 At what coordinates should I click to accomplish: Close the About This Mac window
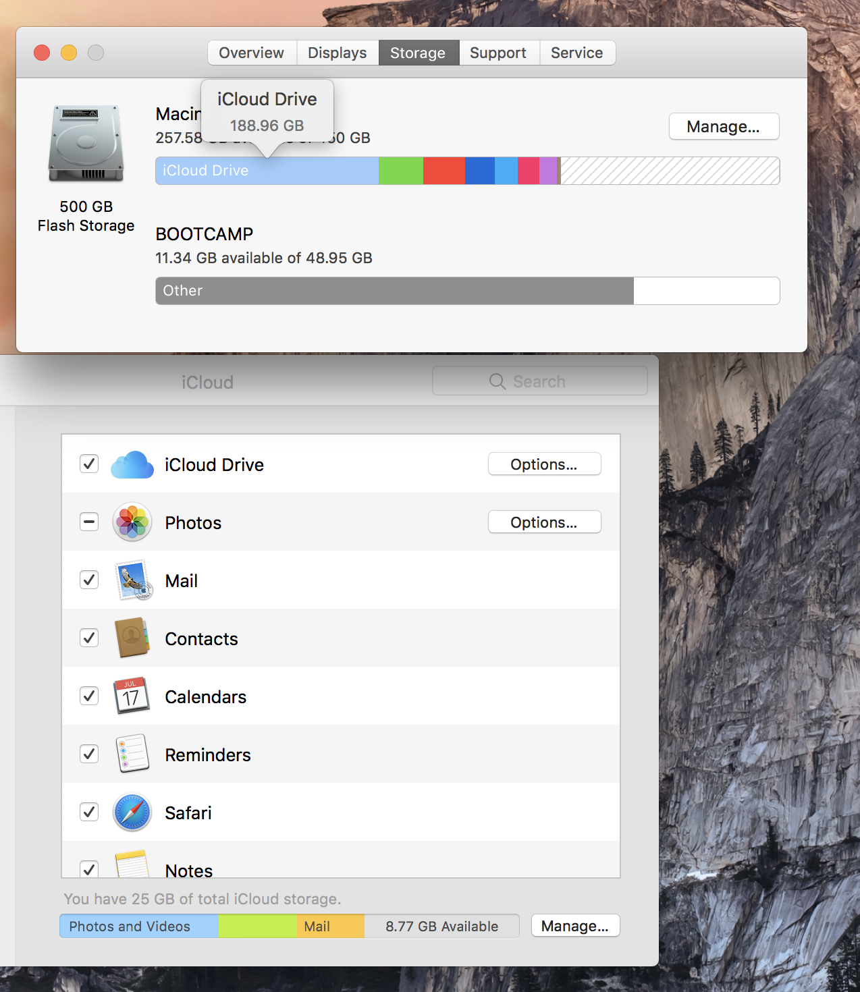[x=42, y=53]
